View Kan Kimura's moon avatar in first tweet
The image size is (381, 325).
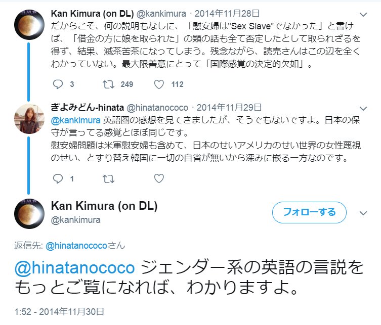pos(29,25)
